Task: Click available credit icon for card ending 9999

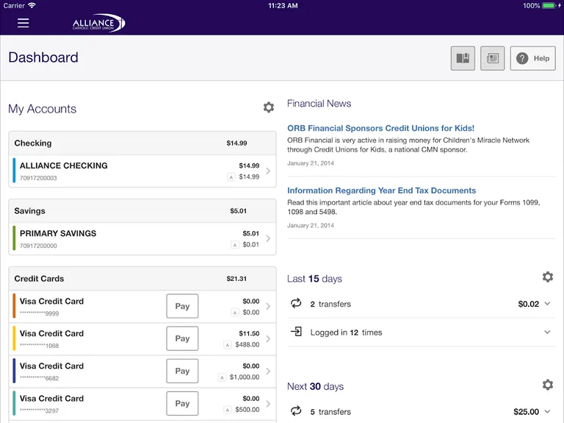Action: coord(235,313)
